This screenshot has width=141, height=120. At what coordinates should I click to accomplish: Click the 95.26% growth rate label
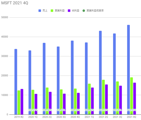pyautogui.click(x=117, y=110)
